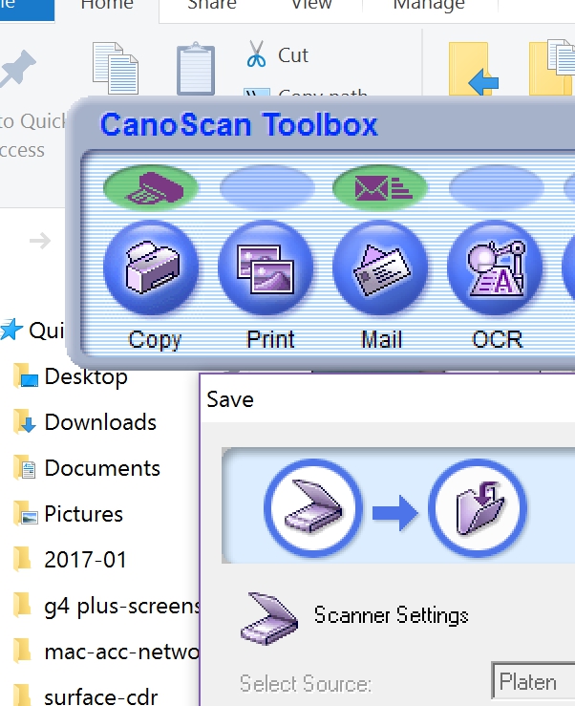Image resolution: width=575 pixels, height=706 pixels.
Task: Select the surface-cdr folder
Action: pos(86,696)
